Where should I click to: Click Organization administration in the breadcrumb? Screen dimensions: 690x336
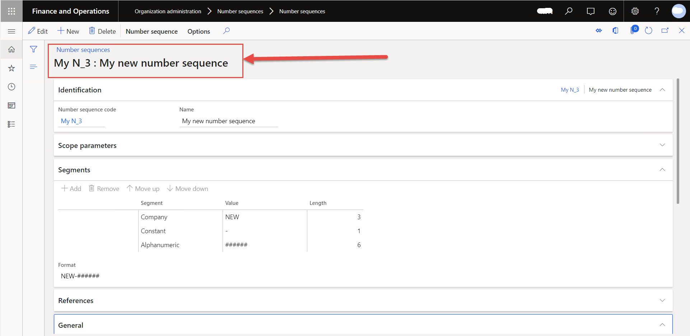[x=168, y=11]
